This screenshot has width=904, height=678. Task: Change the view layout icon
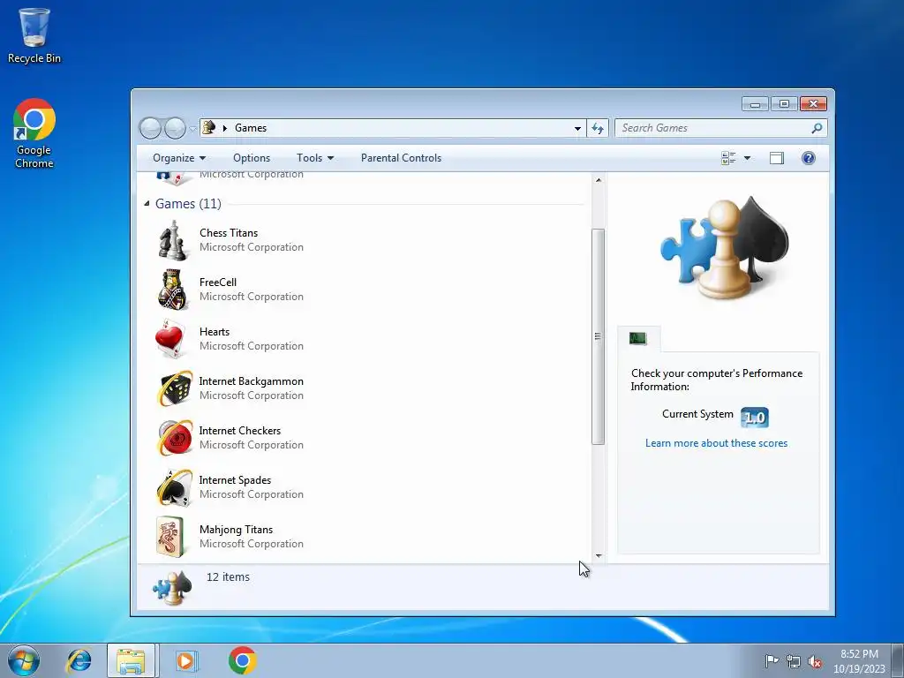(728, 158)
